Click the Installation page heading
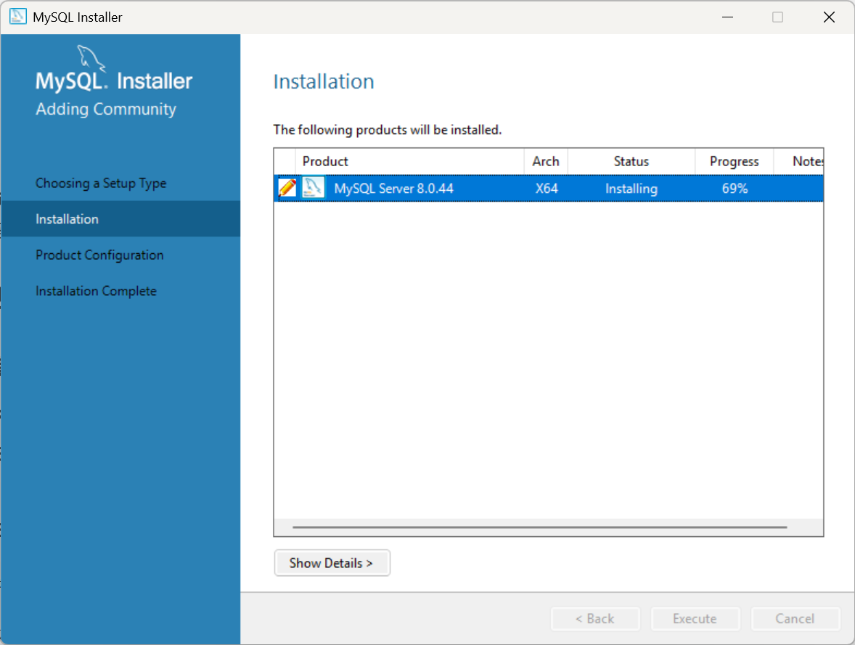This screenshot has width=855, height=645. 324,81
